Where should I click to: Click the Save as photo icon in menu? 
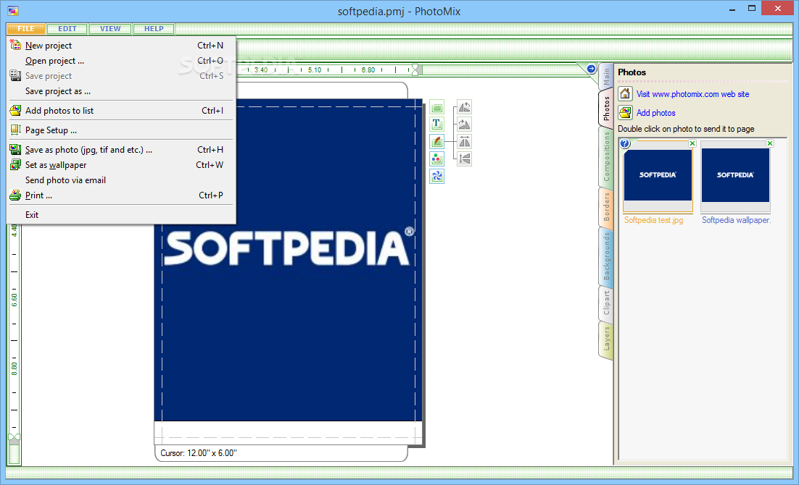(15, 149)
